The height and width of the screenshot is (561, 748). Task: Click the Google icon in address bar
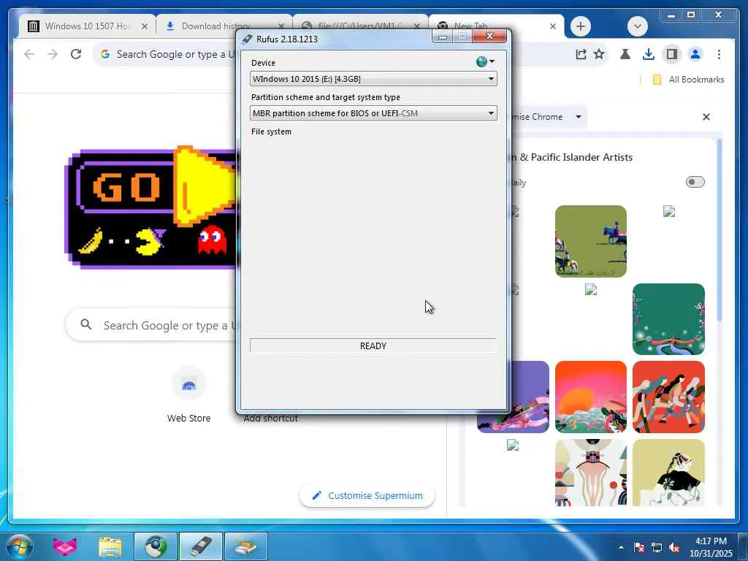pyautogui.click(x=105, y=54)
